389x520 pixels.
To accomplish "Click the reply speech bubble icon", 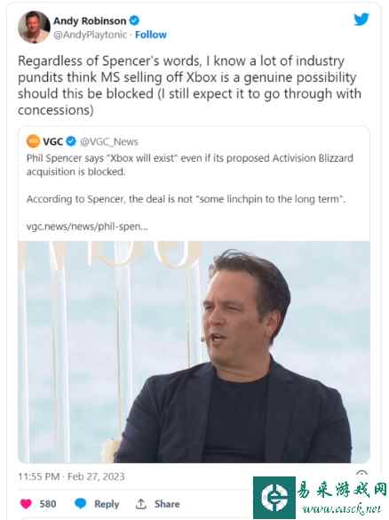I will 81,503.
